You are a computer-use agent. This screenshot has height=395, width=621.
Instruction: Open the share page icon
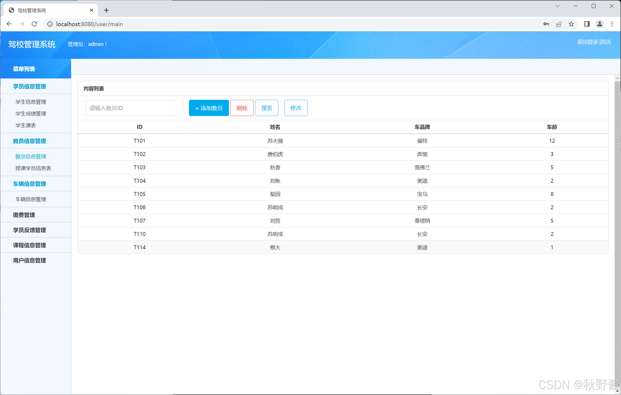(x=559, y=24)
